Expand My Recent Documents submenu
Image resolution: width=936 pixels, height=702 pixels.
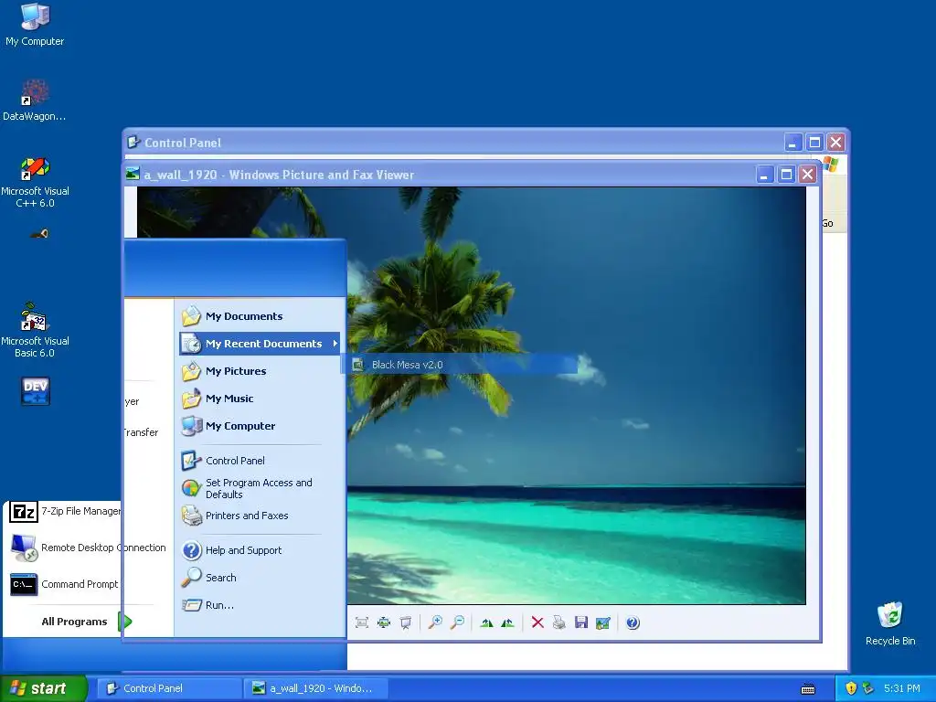[260, 344]
